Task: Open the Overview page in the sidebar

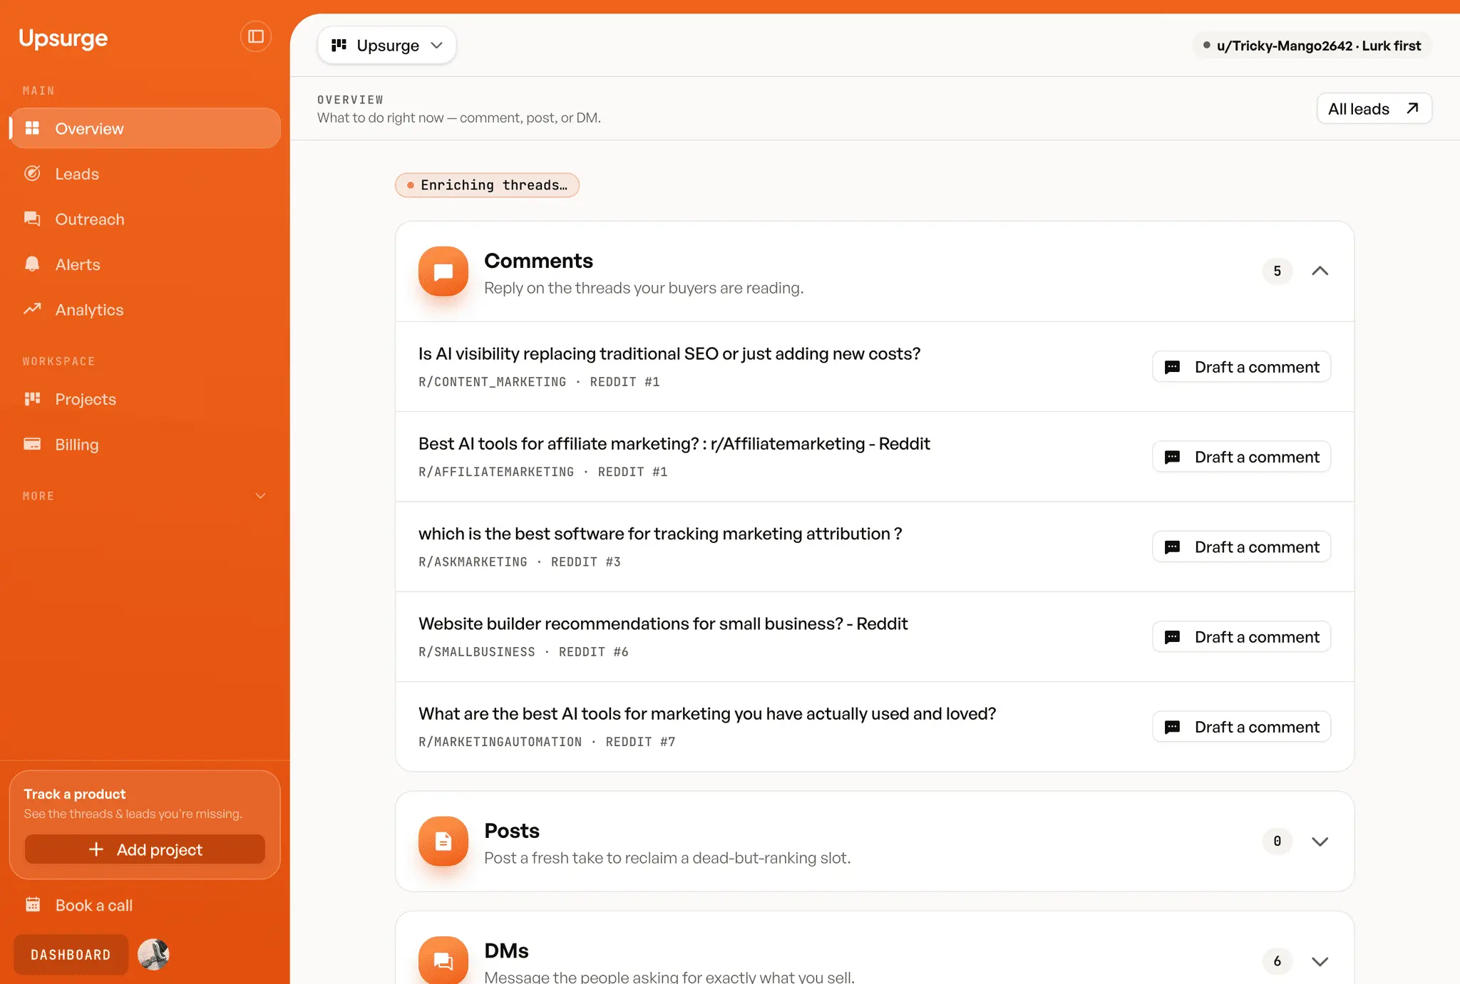Action: [x=145, y=128]
